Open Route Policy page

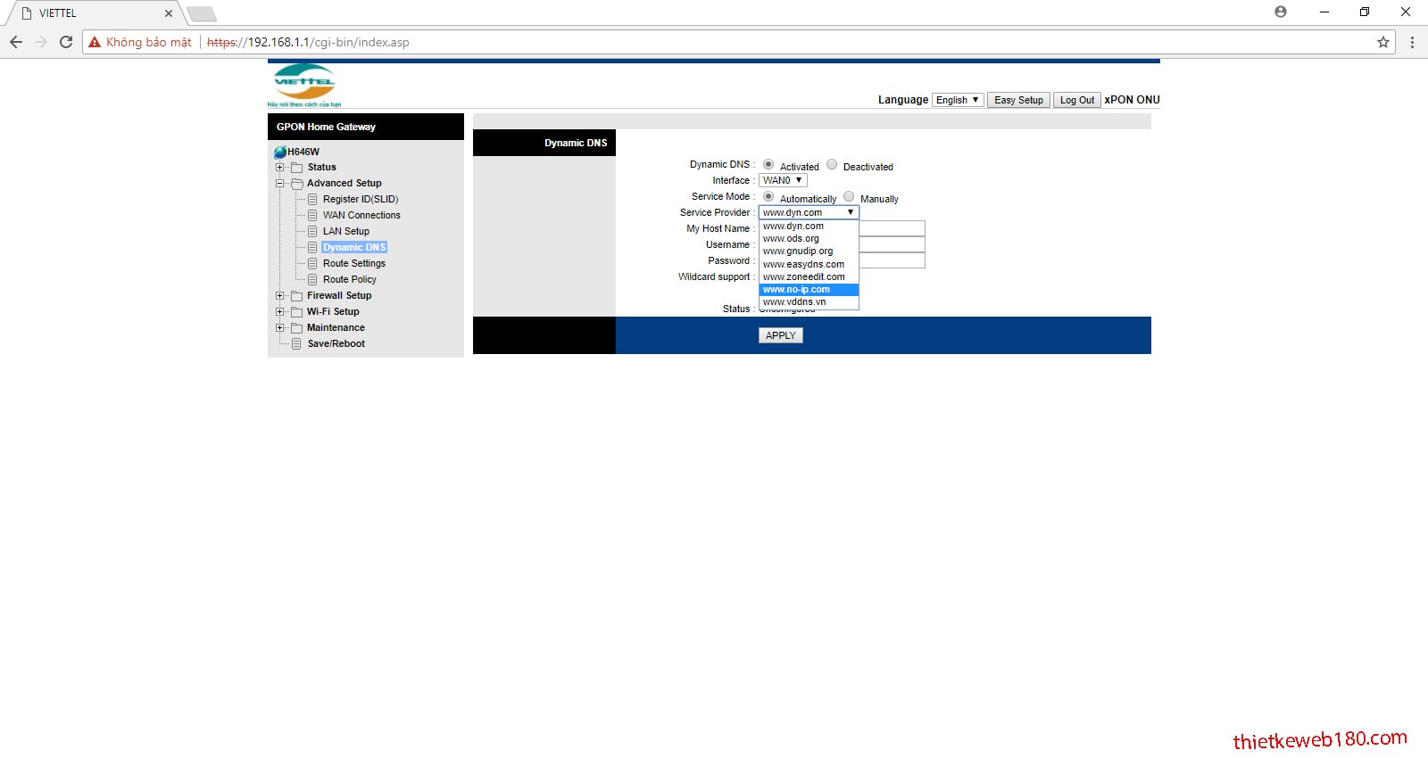350,280
